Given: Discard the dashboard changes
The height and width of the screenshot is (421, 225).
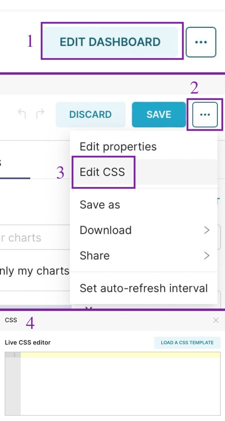Looking at the screenshot, I should pos(90,114).
